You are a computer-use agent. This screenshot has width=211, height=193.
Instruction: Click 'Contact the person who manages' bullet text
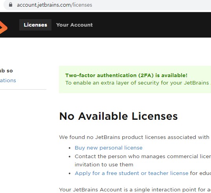click(x=143, y=157)
